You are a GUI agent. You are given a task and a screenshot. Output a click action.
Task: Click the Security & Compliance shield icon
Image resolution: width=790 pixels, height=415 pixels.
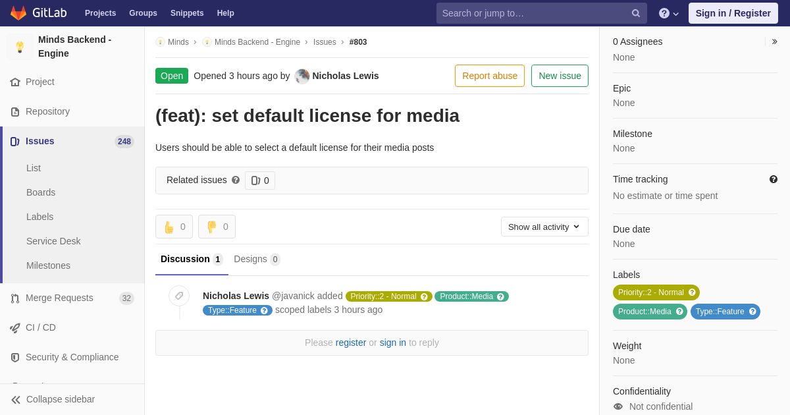pos(15,358)
